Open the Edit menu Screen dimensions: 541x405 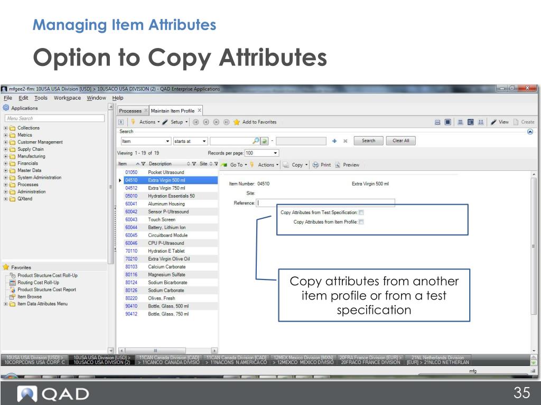point(23,98)
